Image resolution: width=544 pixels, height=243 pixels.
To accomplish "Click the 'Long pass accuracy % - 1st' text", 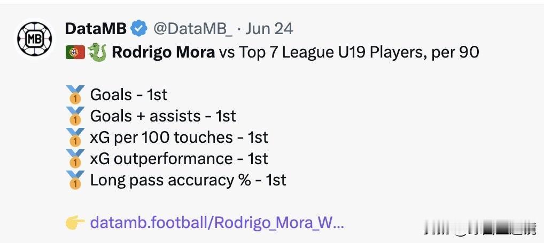I will pyautogui.click(x=188, y=180).
